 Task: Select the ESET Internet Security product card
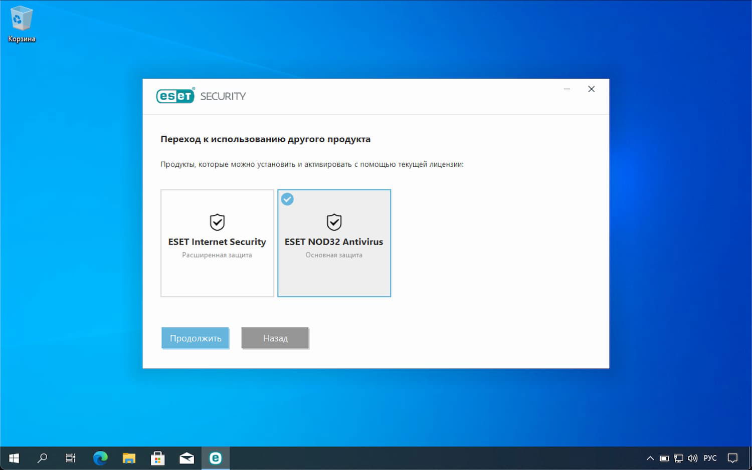pos(217,243)
